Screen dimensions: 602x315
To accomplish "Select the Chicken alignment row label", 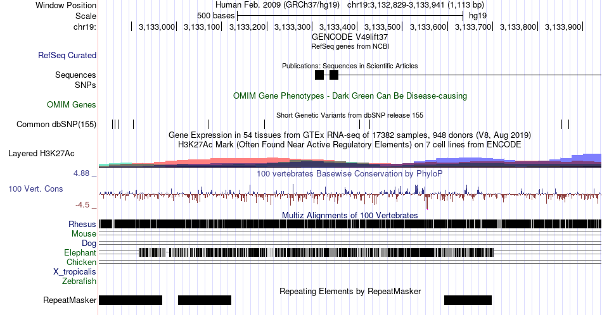I will (81, 262).
